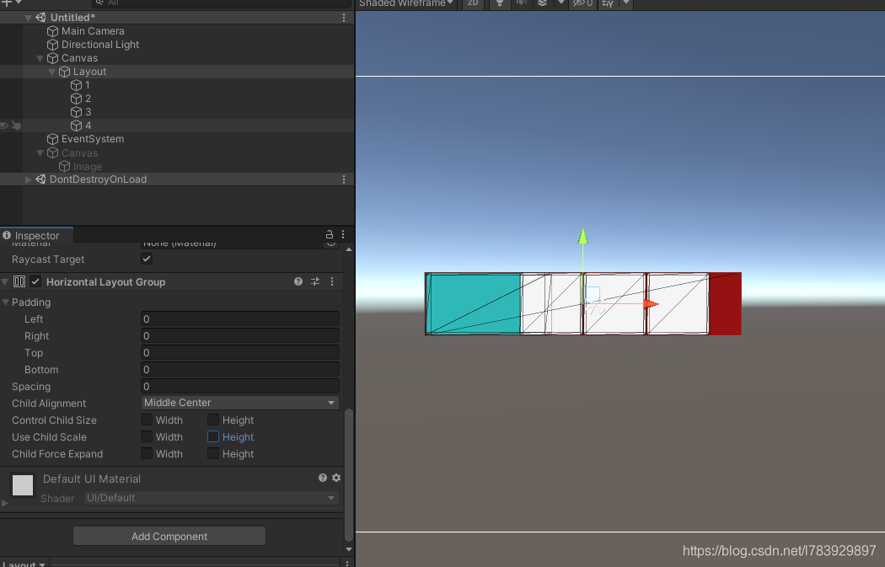Toggle the Inspector lock icon
This screenshot has height=567, width=885.
pyautogui.click(x=329, y=234)
